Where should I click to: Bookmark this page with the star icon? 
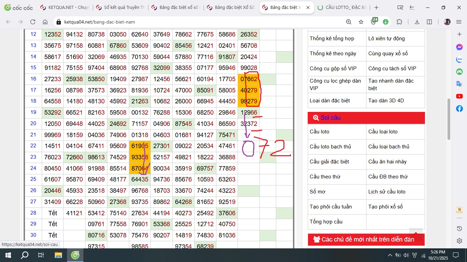(x=361, y=22)
